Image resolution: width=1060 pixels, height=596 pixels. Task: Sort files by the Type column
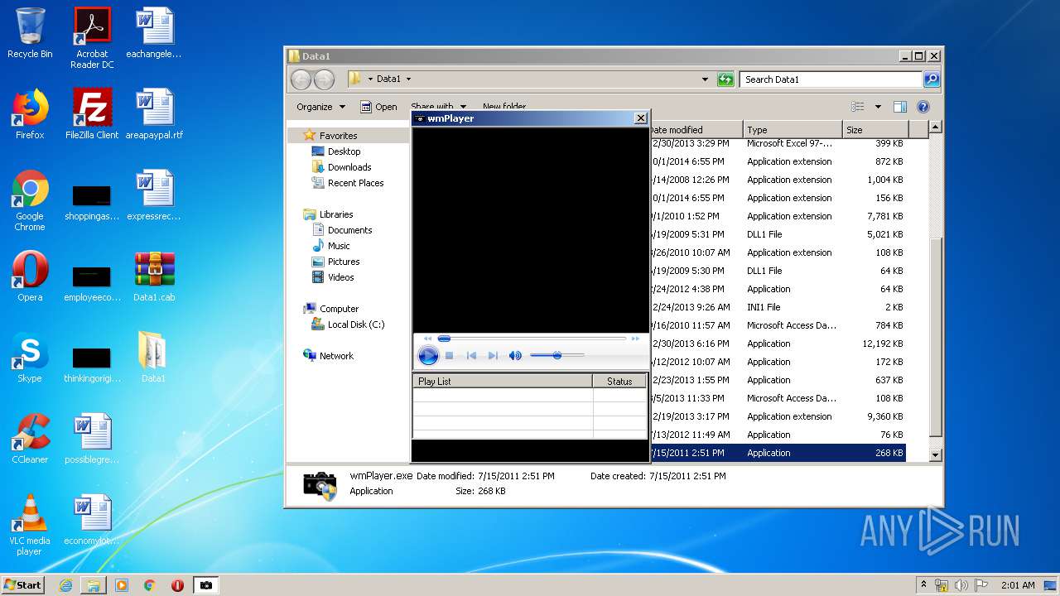(x=793, y=130)
